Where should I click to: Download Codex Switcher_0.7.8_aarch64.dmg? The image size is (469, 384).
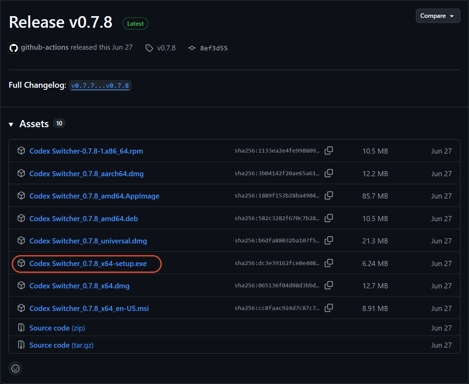point(86,174)
